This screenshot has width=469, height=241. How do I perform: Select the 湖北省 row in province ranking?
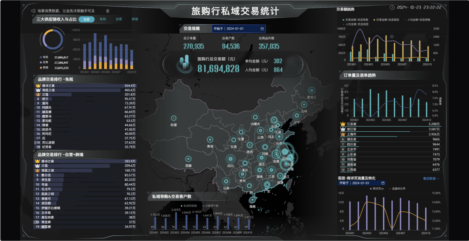pyautogui.click(x=390, y=139)
